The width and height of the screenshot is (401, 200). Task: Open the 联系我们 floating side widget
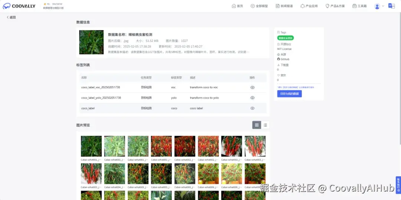tap(398, 185)
